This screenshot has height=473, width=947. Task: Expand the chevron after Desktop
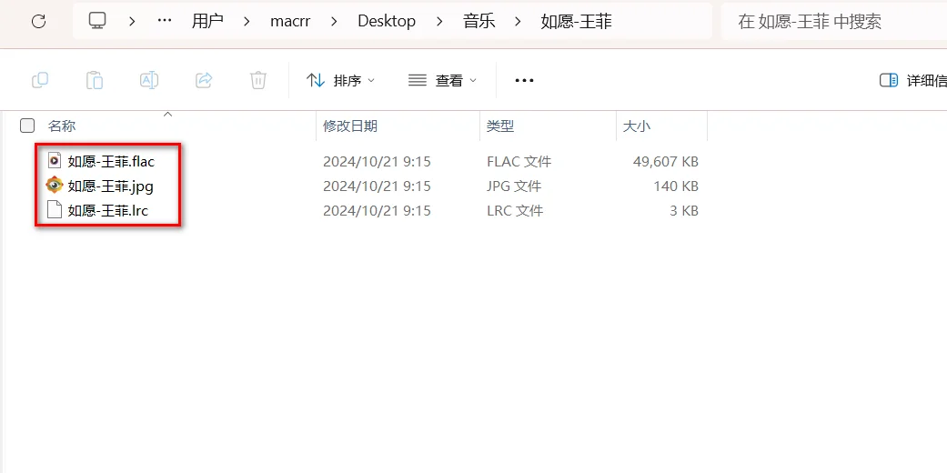coord(440,22)
